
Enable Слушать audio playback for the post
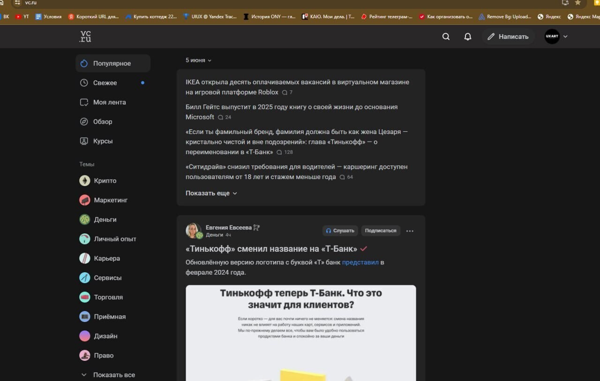340,231
